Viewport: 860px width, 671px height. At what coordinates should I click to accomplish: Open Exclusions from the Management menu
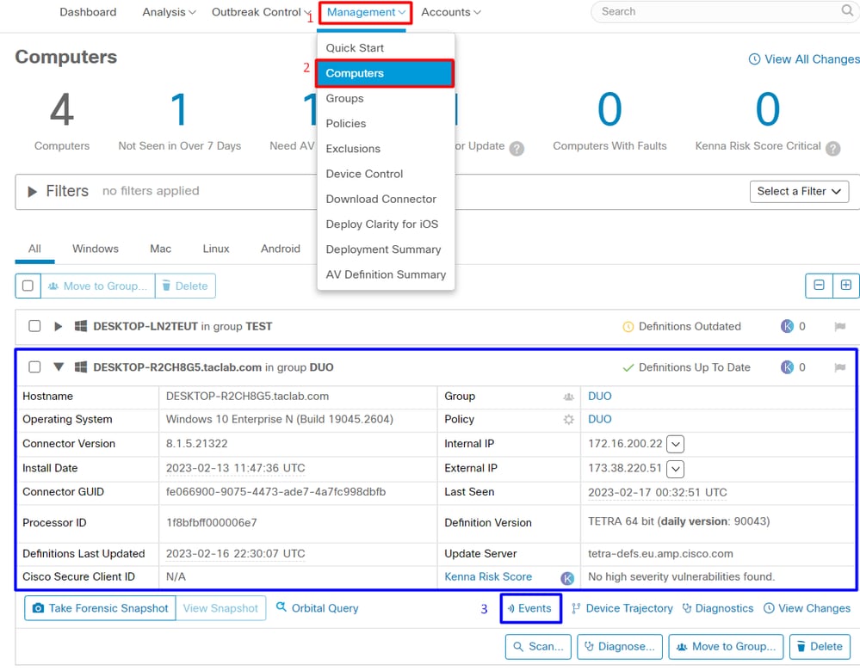[x=386, y=149]
